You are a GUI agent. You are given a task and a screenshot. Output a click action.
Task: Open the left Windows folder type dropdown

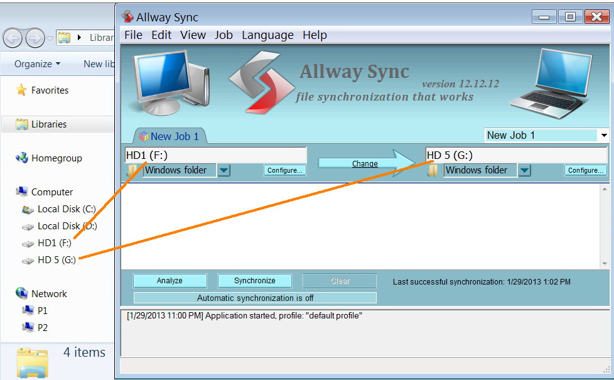pos(224,170)
